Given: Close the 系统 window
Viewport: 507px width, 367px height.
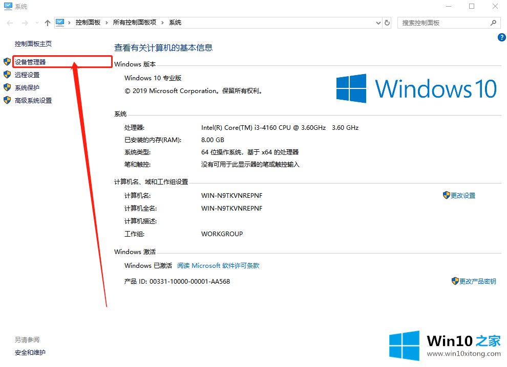Looking at the screenshot, I should pos(495,7).
